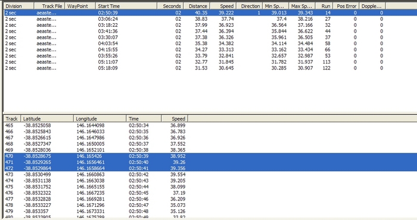
Task: Click speed value 37.74 in results
Action: (x=228, y=19)
